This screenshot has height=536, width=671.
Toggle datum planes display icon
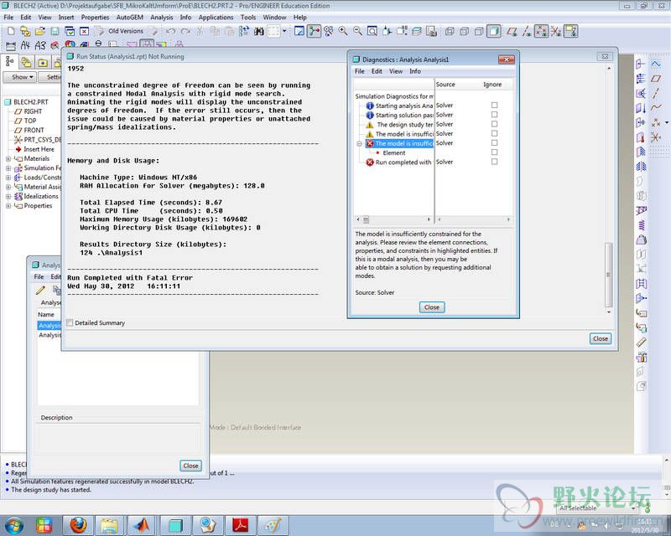[x=512, y=31]
